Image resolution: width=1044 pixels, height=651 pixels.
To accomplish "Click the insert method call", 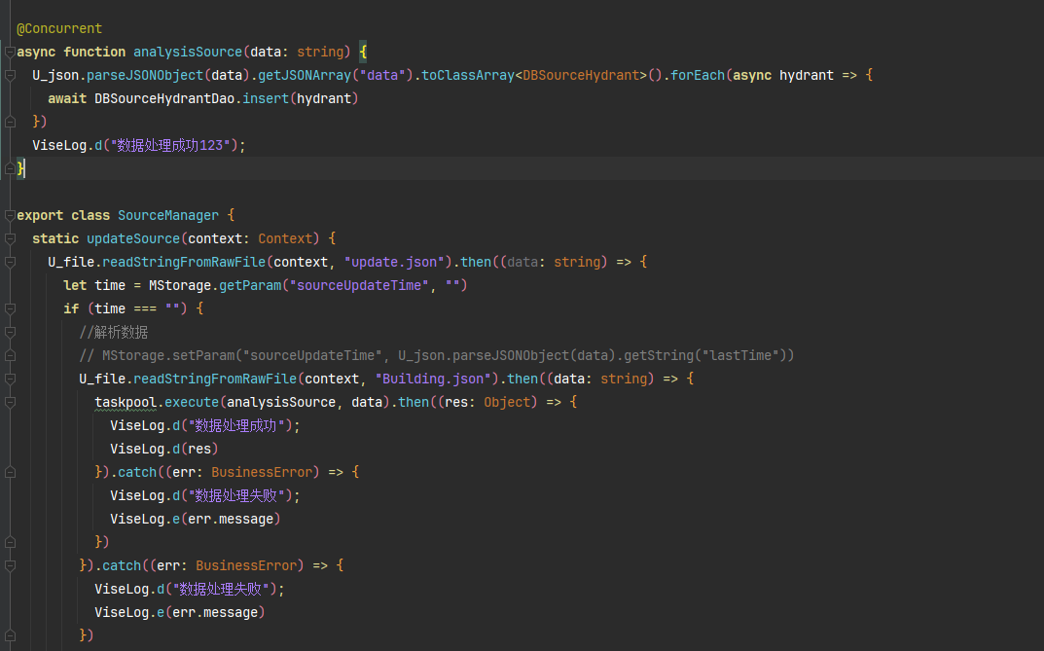I will point(266,98).
